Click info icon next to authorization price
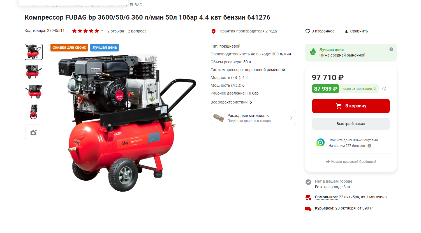 coord(384,89)
